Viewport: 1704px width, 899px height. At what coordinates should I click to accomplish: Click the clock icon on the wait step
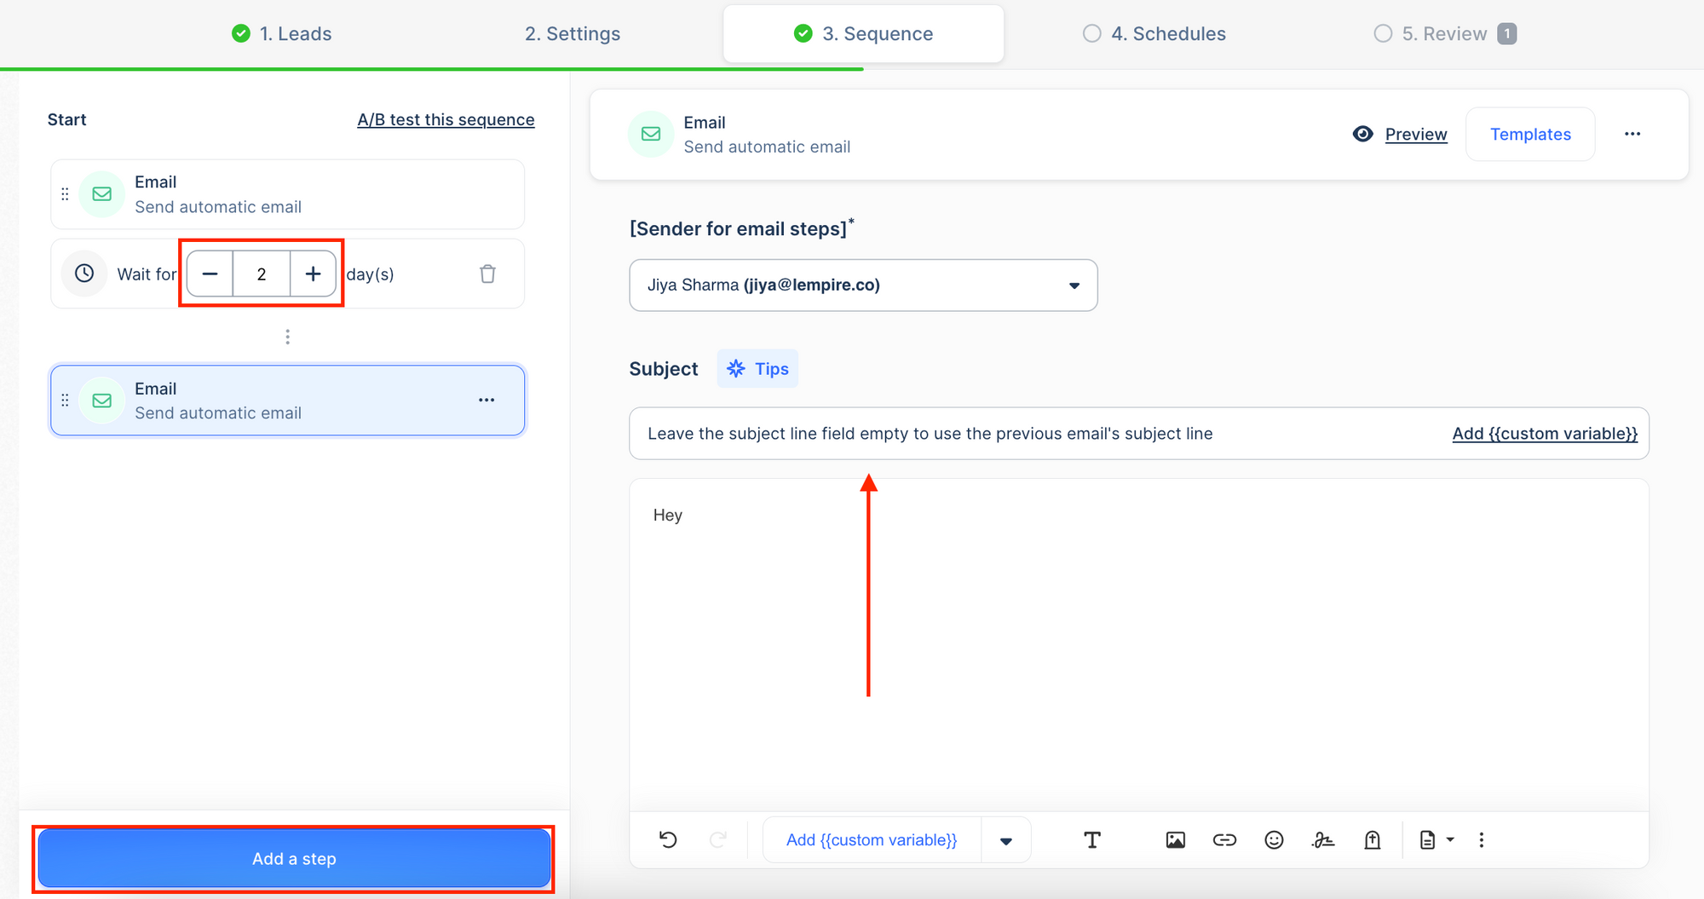coord(83,274)
